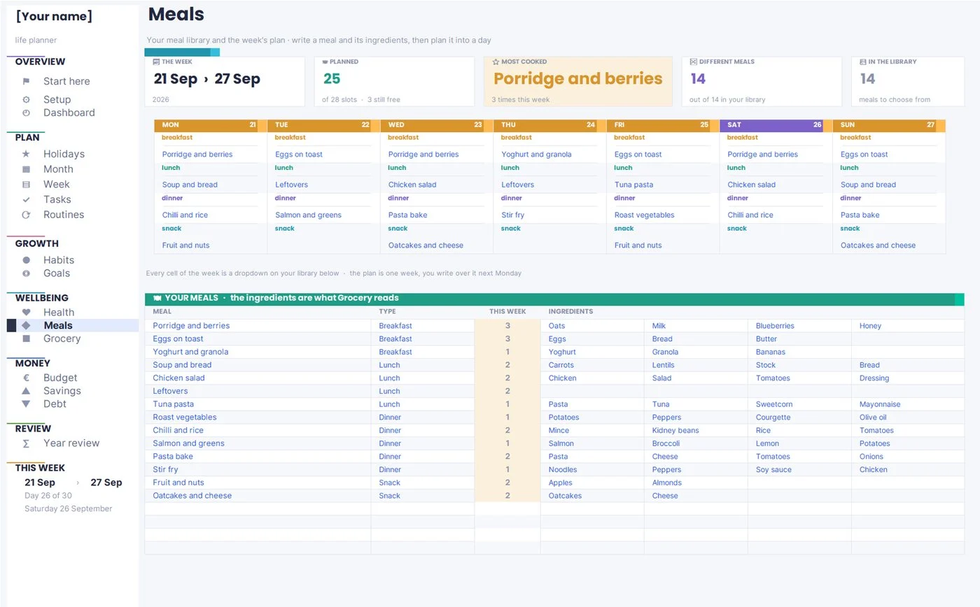Click the diamond icon beside Meals

tap(26, 325)
